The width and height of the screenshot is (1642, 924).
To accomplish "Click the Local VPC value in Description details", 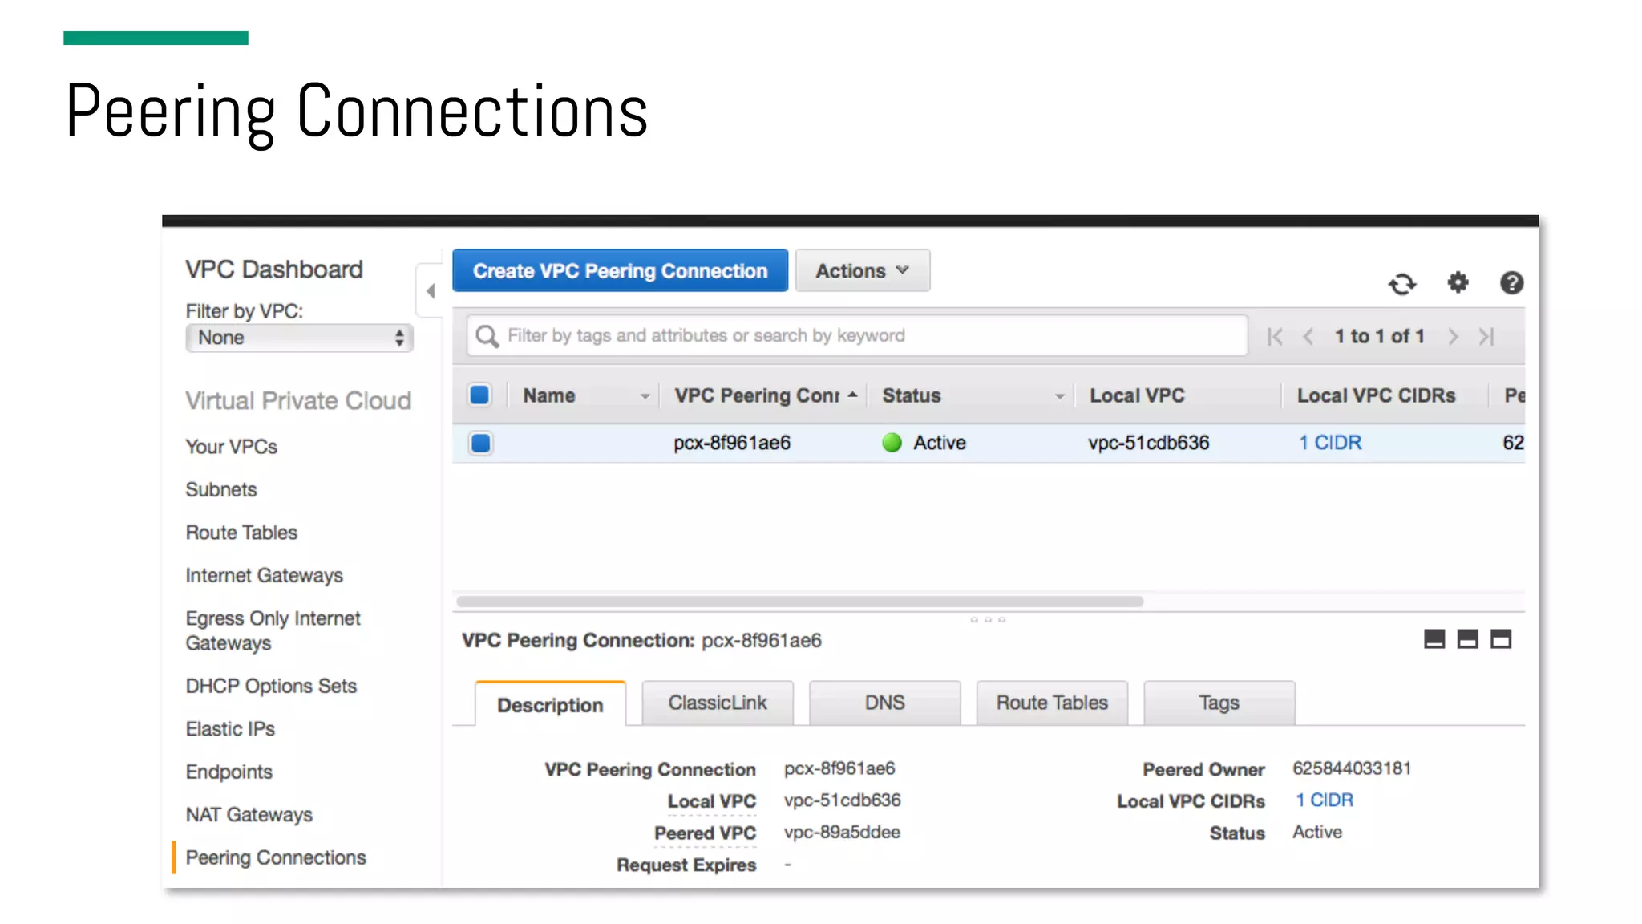I will coord(842,800).
